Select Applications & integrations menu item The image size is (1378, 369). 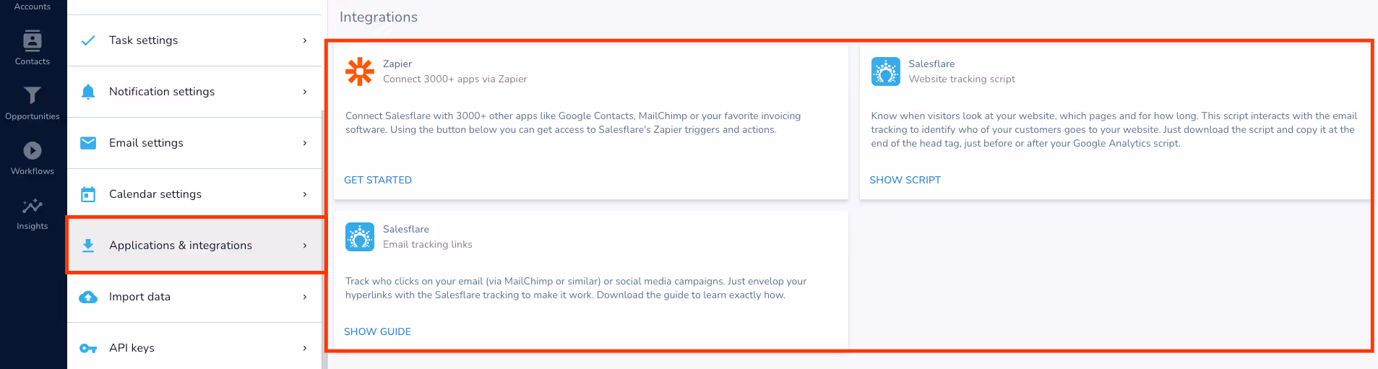coord(194,246)
